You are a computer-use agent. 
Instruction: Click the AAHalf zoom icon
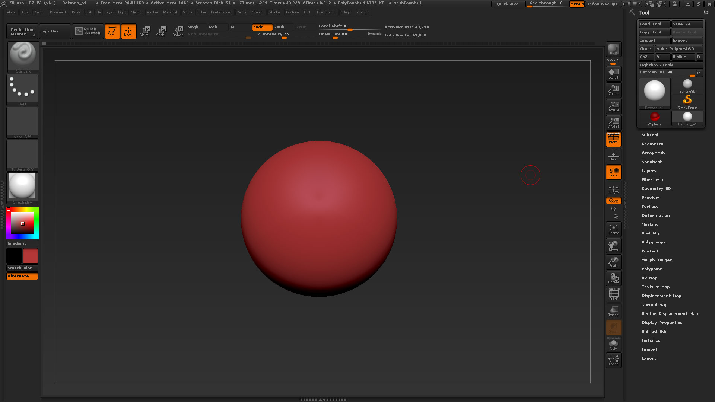[613, 123]
